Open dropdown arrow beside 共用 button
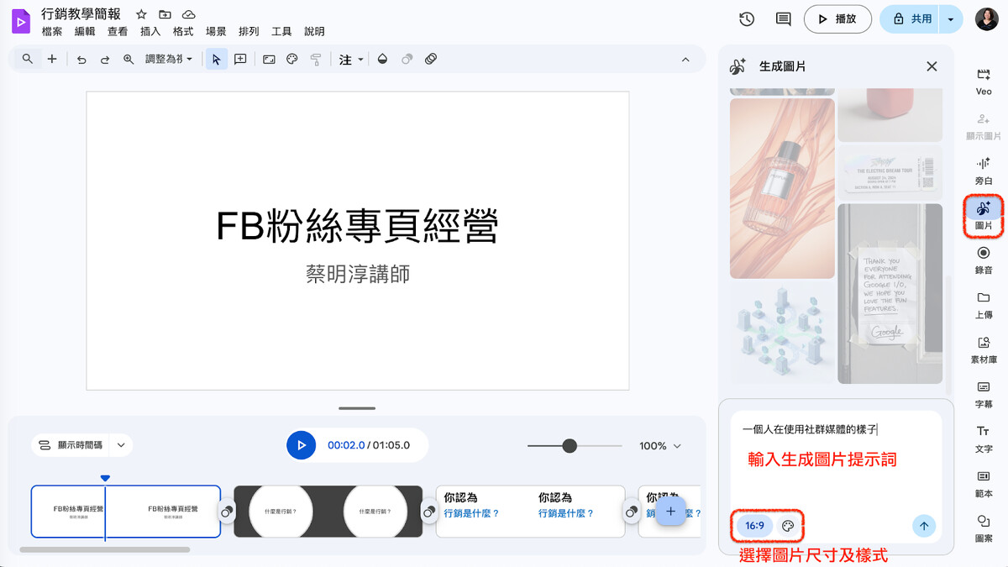This screenshot has width=1008, height=567. pyautogui.click(x=950, y=19)
